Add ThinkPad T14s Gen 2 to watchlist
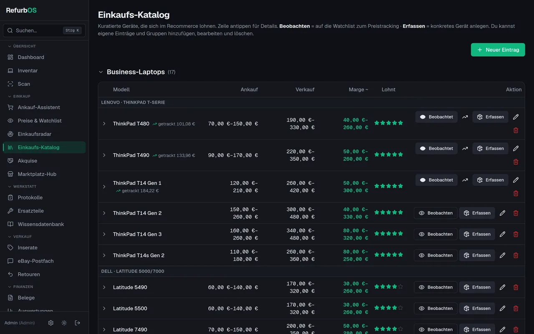The width and height of the screenshot is (534, 334). (x=436, y=256)
